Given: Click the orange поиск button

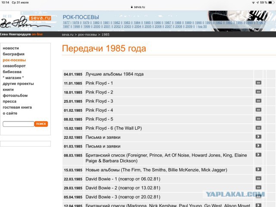Looking at the screenshot, I should click(41, 124).
